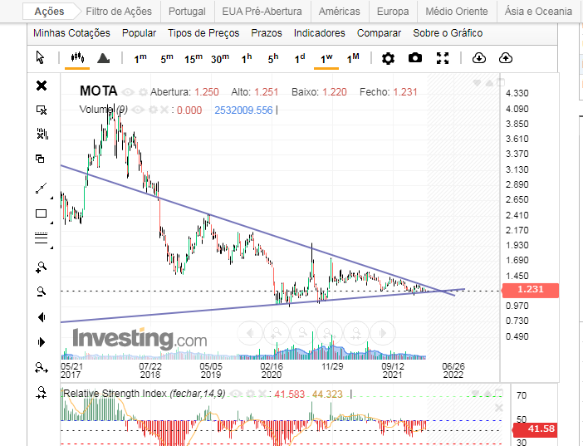Open Indicadores menu
The width and height of the screenshot is (583, 446).
click(x=320, y=33)
